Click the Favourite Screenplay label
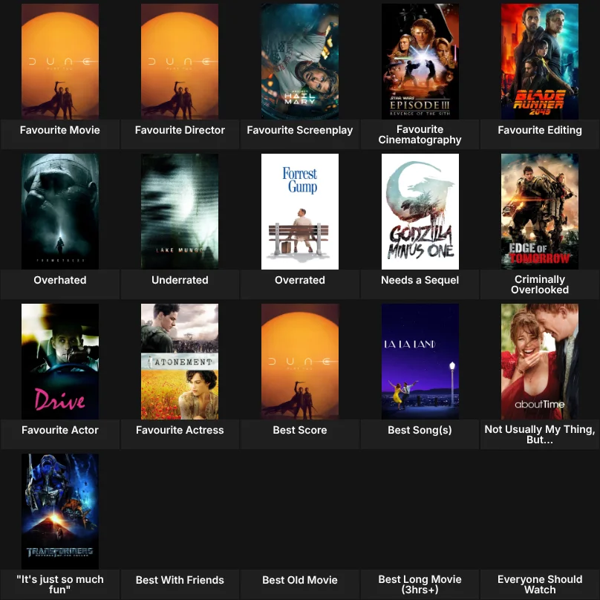Viewport: 600px width, 600px height. pyautogui.click(x=300, y=130)
